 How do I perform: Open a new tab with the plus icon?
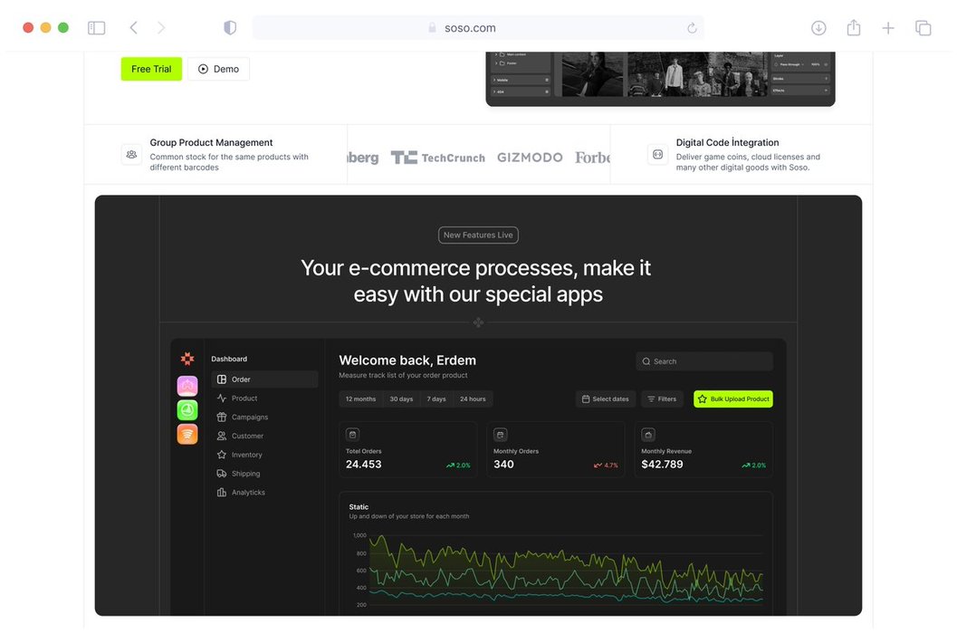(x=888, y=27)
